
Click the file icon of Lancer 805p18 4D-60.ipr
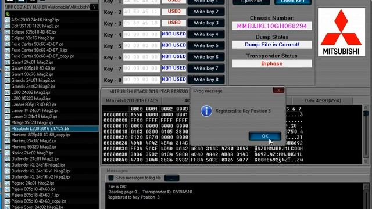(x=8, y=105)
